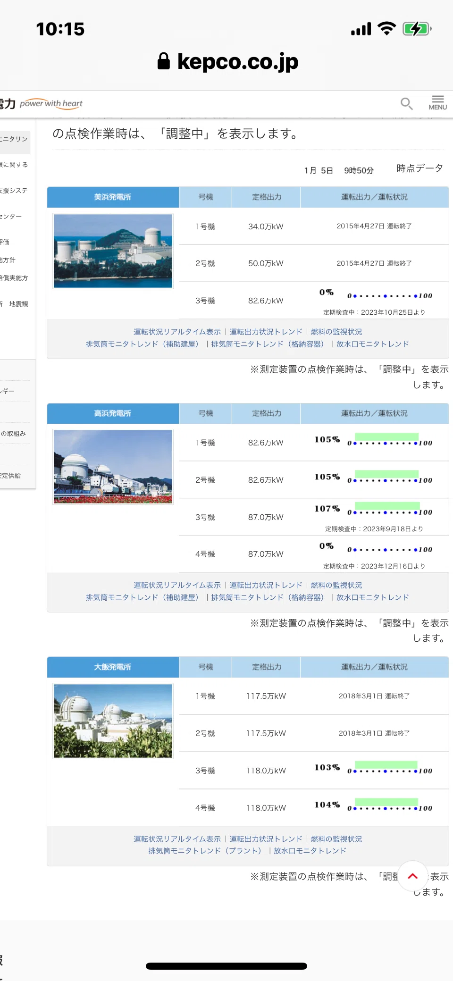Open Ohi 放水口モニタトレンド link

[310, 851]
